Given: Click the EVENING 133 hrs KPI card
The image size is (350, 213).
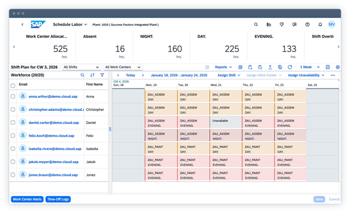Looking at the screenshot, I should [x=275, y=47].
